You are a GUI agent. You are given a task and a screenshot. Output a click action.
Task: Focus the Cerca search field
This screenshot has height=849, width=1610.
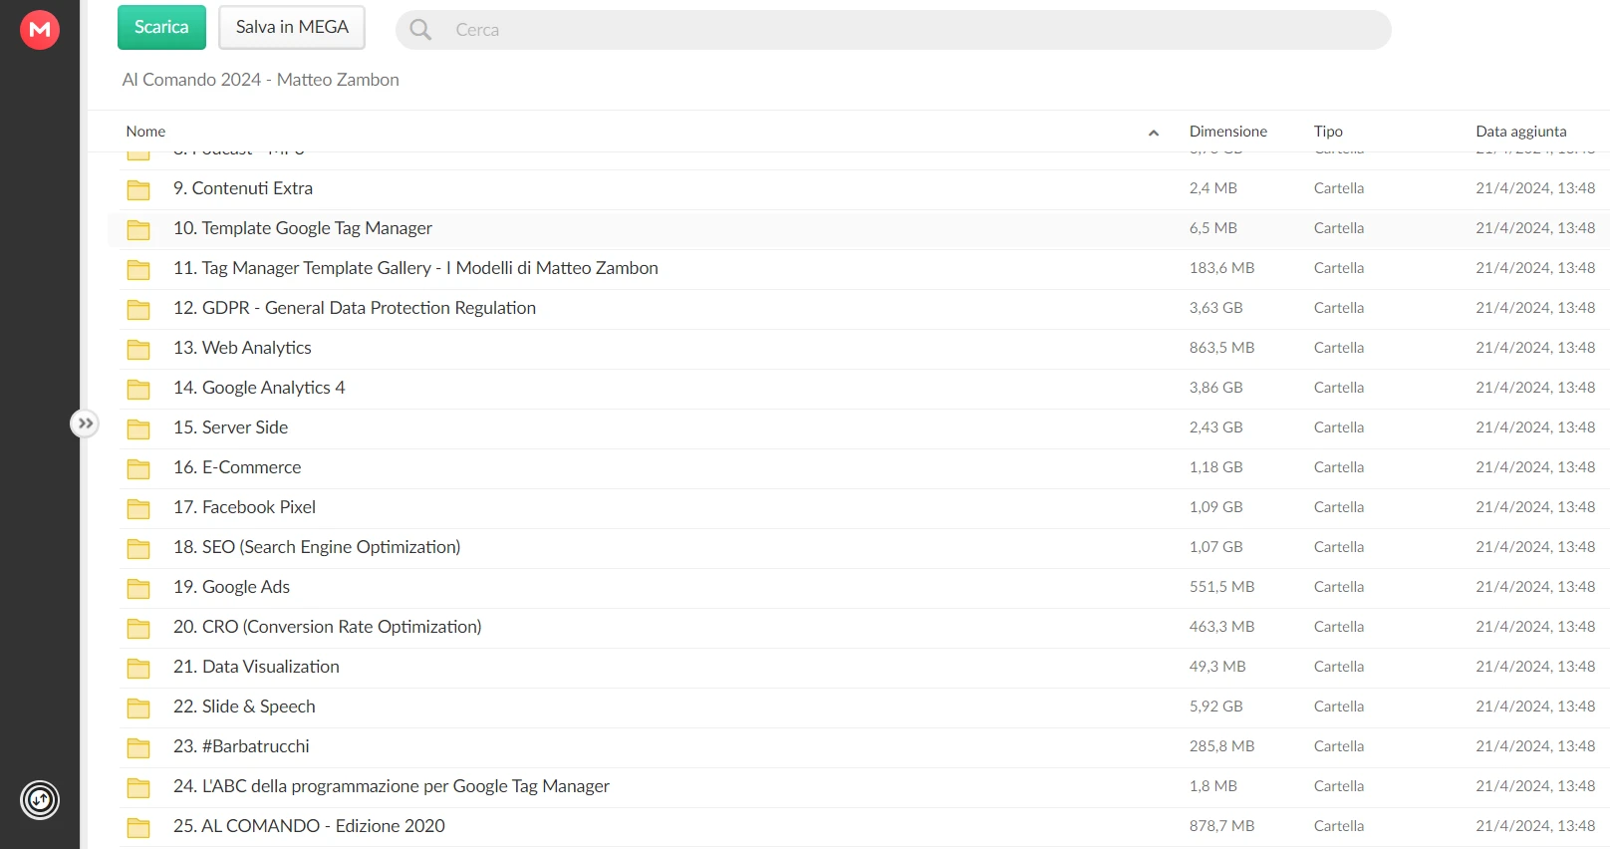(x=894, y=30)
